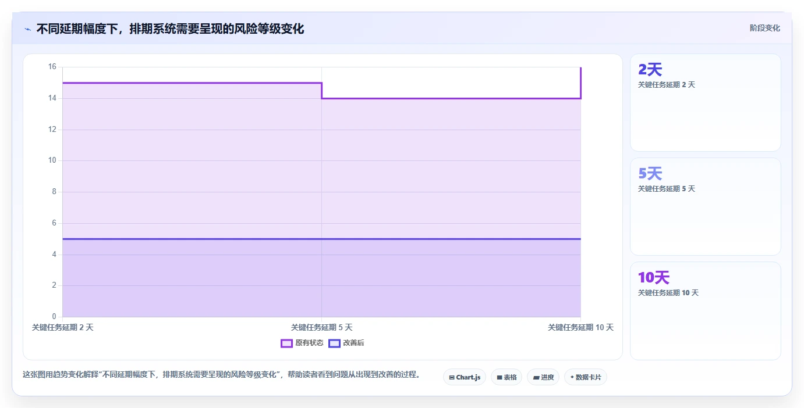Screen dimensions: 804x408
Task: Select the Chart.js tag chip
Action: click(465, 377)
